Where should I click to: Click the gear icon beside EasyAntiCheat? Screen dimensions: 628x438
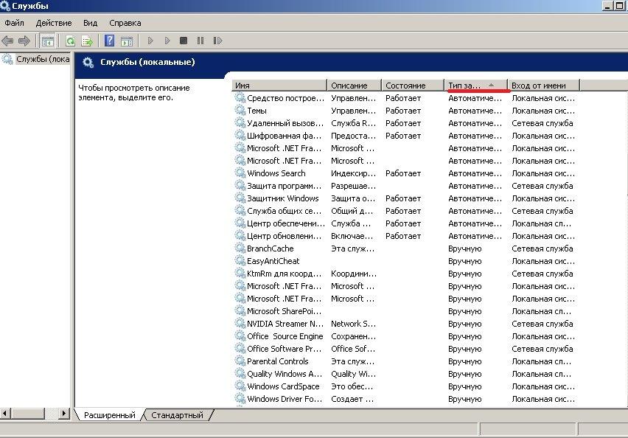click(240, 260)
